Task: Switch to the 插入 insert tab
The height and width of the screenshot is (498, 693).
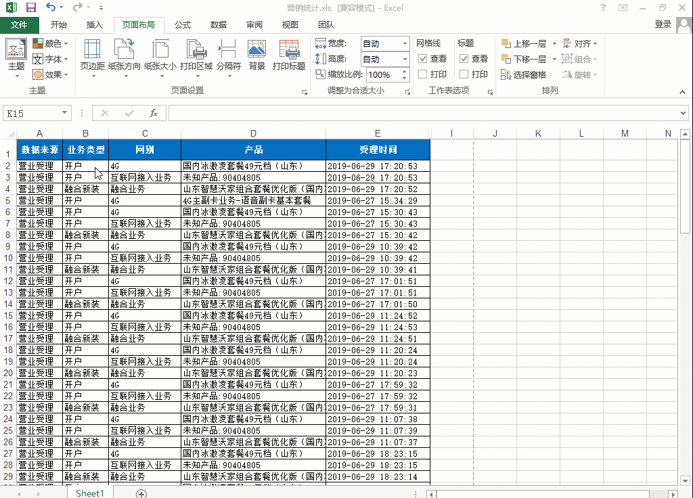Action: pos(95,25)
